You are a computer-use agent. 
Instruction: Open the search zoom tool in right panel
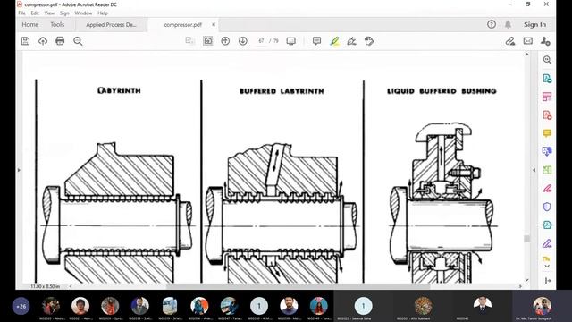click(547, 60)
